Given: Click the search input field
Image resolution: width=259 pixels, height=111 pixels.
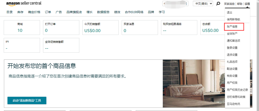Looking at the screenshot, I should (175, 4).
